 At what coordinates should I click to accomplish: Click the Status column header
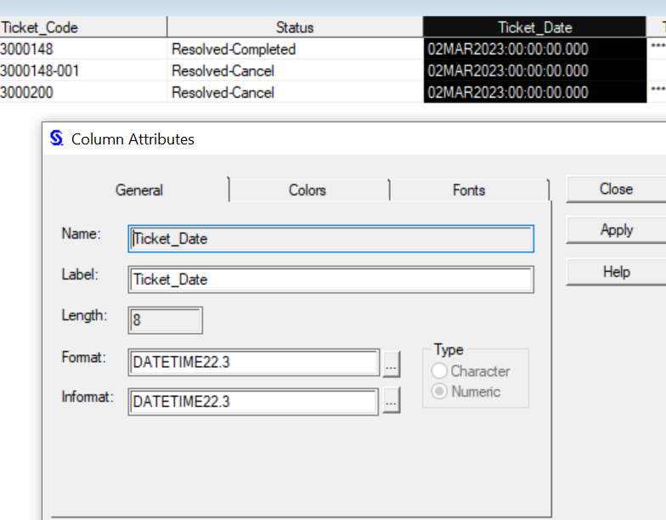pos(295,27)
